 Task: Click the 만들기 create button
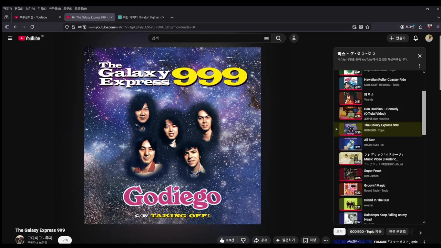click(398, 38)
